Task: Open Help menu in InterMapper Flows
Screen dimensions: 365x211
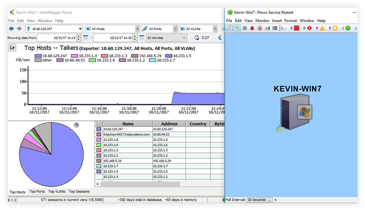Action: [59, 21]
